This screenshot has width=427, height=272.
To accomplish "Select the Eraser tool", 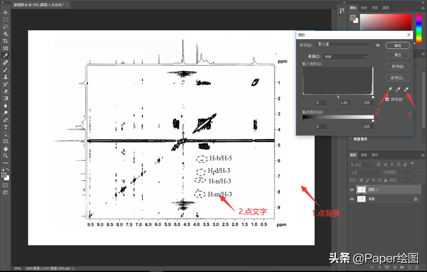I will [6, 91].
